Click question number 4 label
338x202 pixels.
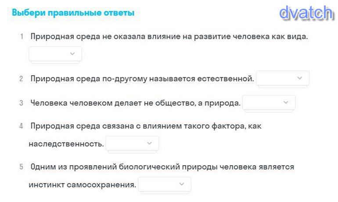[x=21, y=126]
